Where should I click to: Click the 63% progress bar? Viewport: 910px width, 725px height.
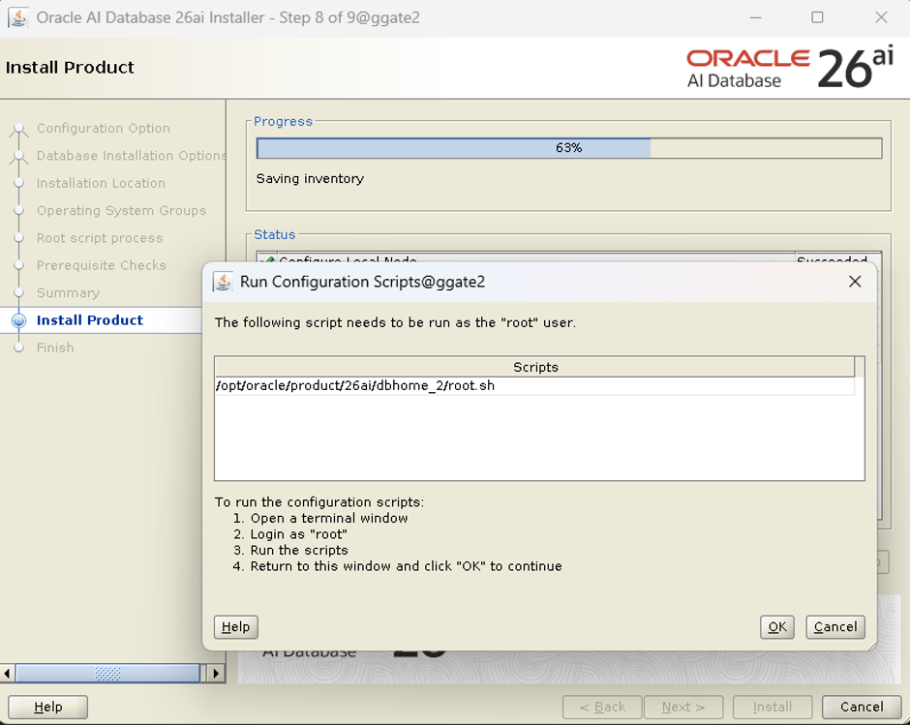tap(569, 148)
